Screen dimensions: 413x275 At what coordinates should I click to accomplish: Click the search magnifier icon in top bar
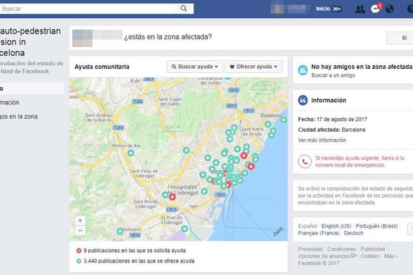pos(185,9)
